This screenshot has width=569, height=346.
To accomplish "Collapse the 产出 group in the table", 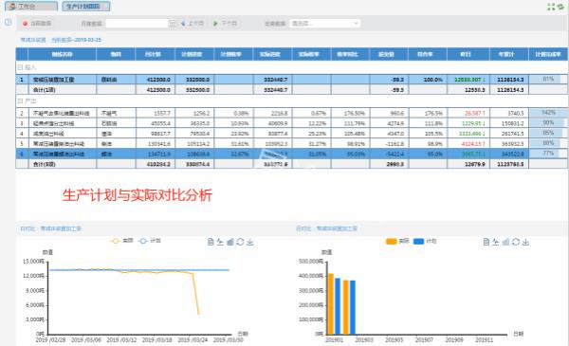I will click(20, 100).
